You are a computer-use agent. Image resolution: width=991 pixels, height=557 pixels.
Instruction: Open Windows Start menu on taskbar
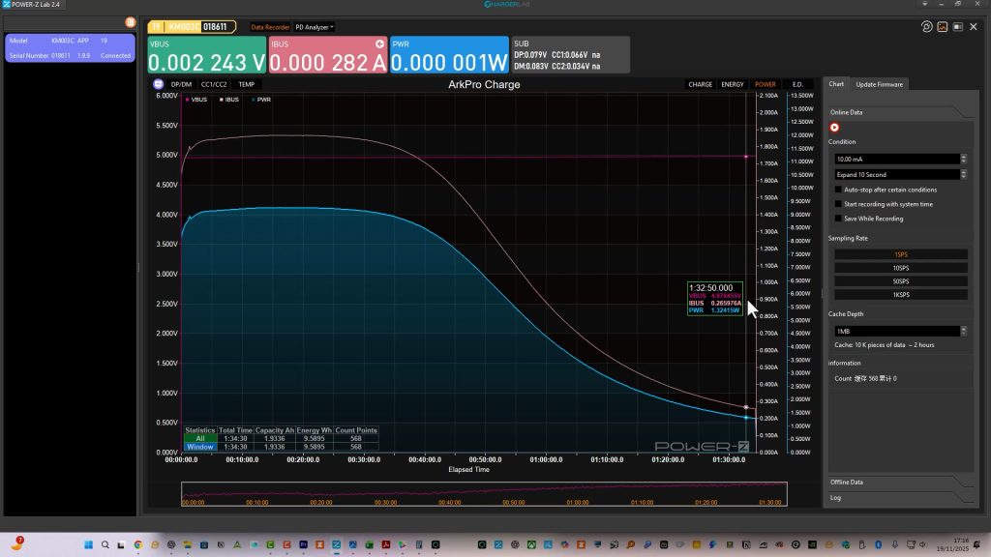tap(84, 545)
